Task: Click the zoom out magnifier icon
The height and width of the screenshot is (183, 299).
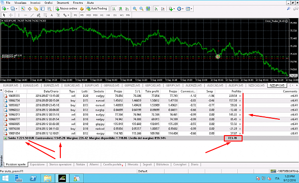Action: pos(141,9)
